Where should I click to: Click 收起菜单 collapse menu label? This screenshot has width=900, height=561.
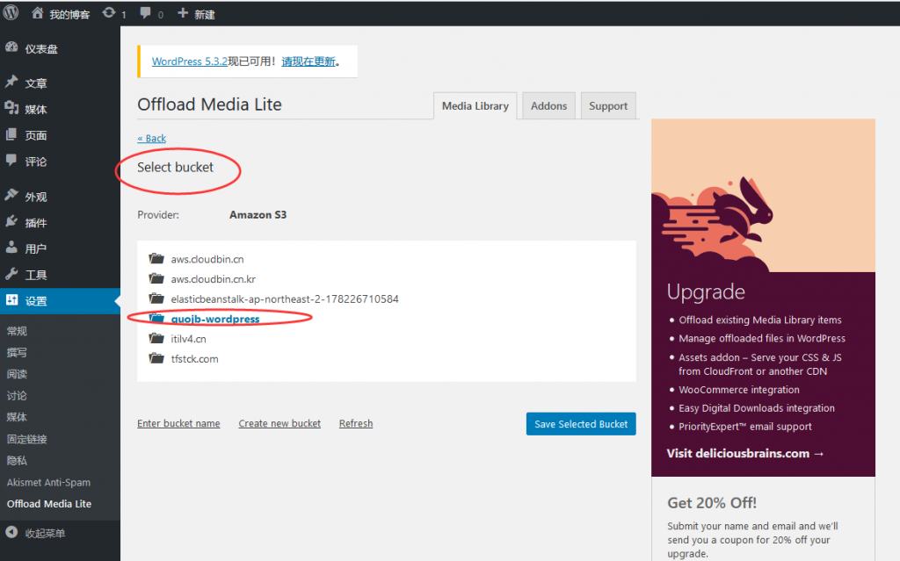click(45, 533)
